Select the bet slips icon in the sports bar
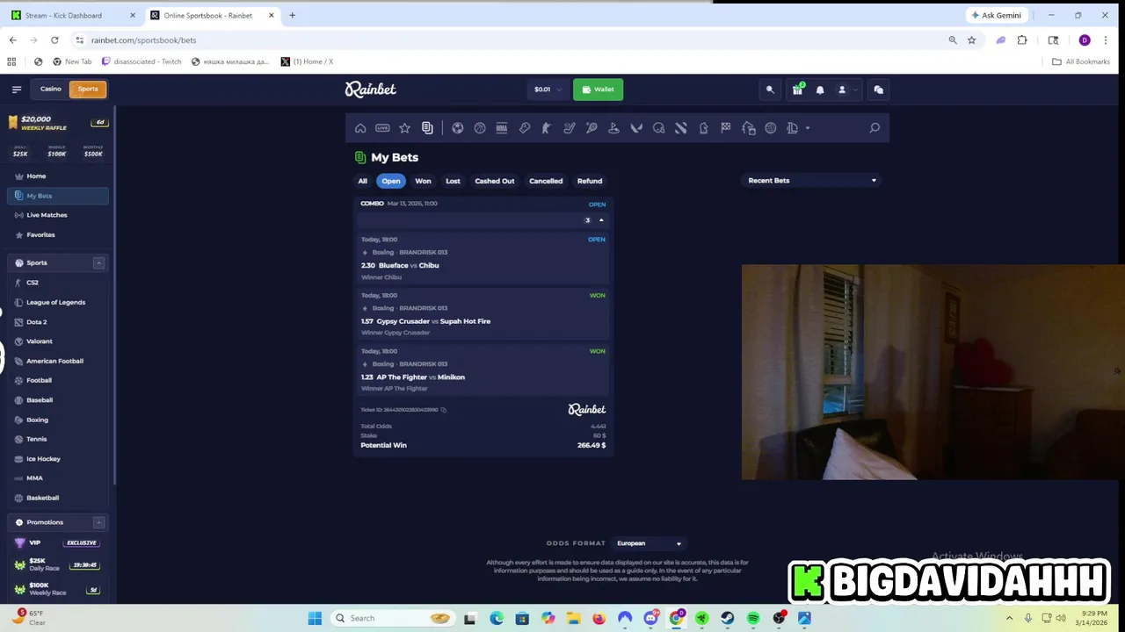The height and width of the screenshot is (632, 1125). click(427, 128)
